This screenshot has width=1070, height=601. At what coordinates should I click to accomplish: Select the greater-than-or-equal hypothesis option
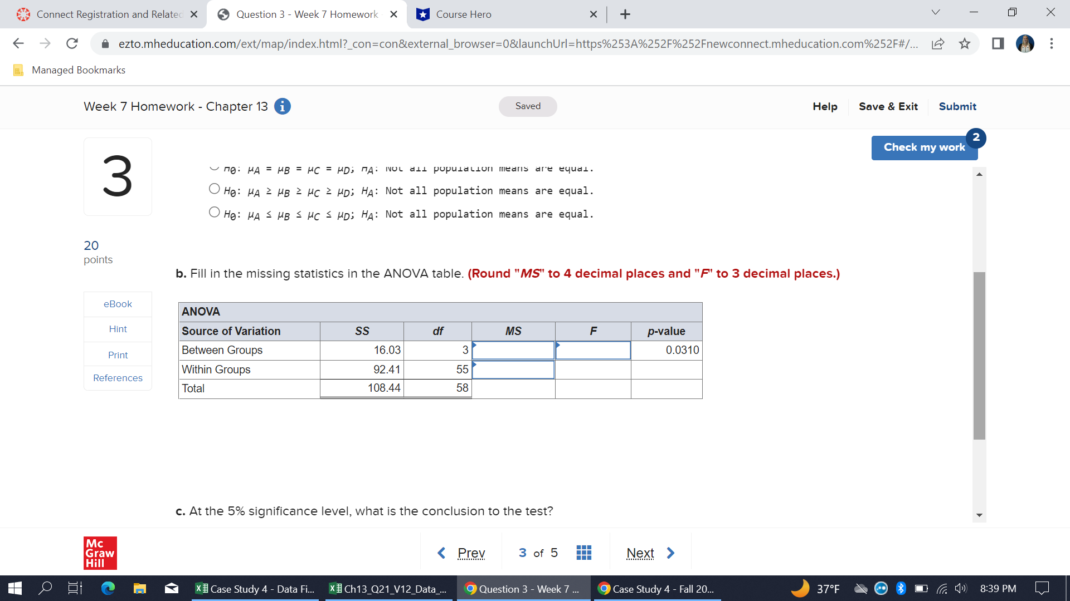click(x=214, y=189)
